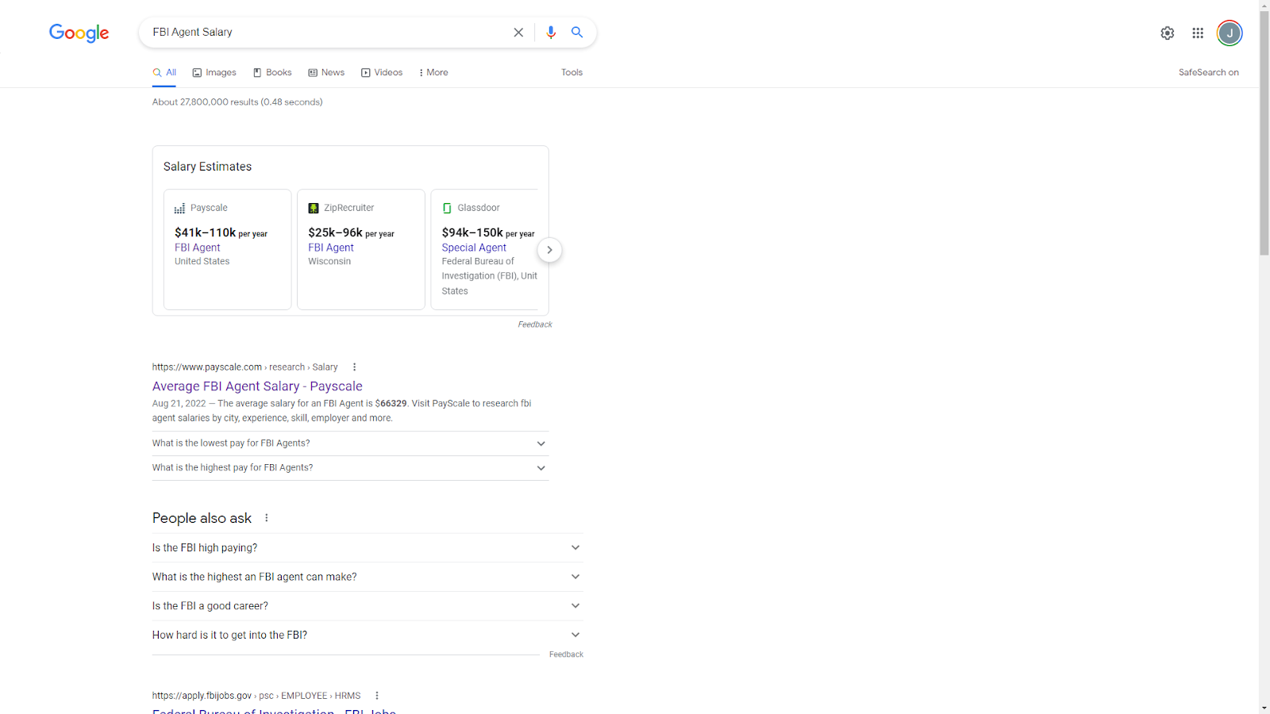
Task: Click the Google logo
Action: [x=79, y=33]
